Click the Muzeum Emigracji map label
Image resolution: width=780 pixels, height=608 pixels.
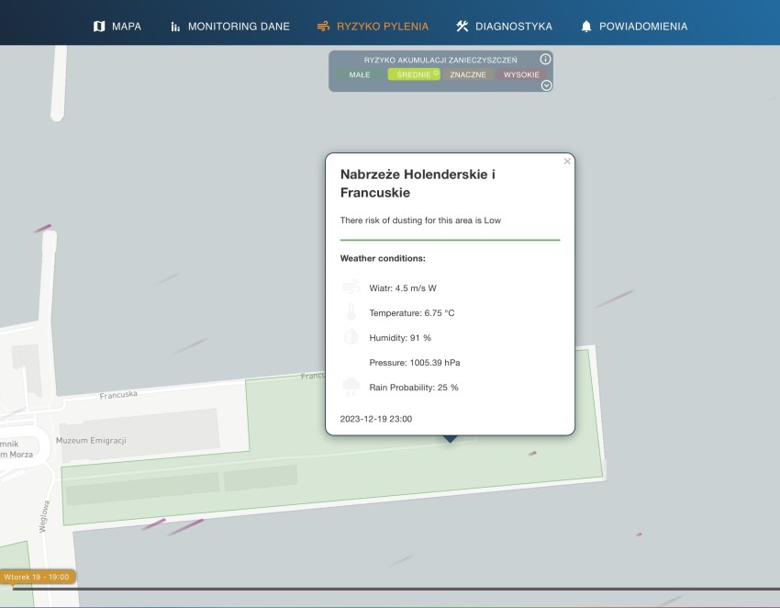(91, 441)
